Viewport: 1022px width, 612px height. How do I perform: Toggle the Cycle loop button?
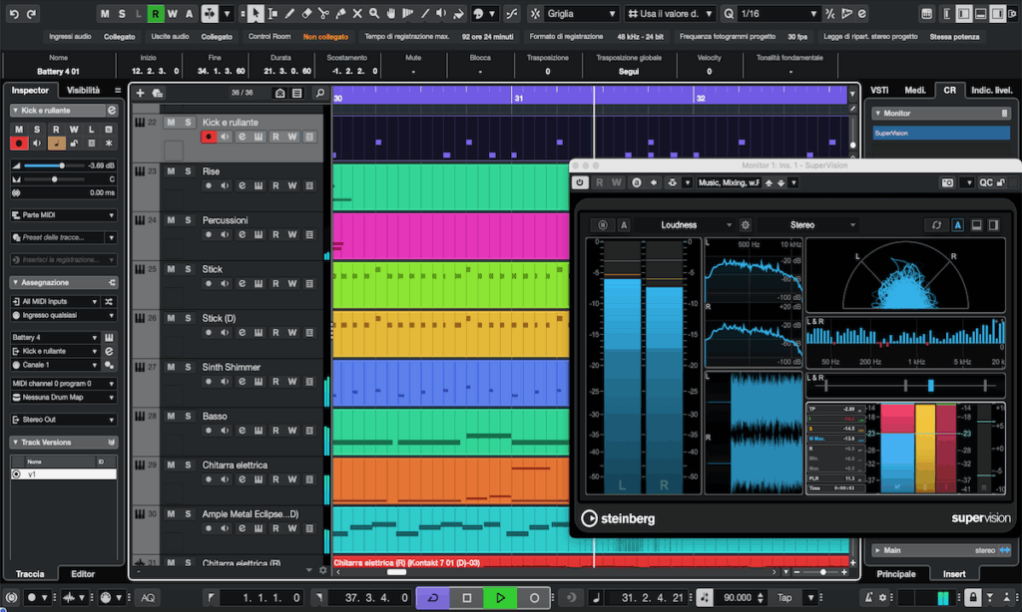tap(433, 598)
